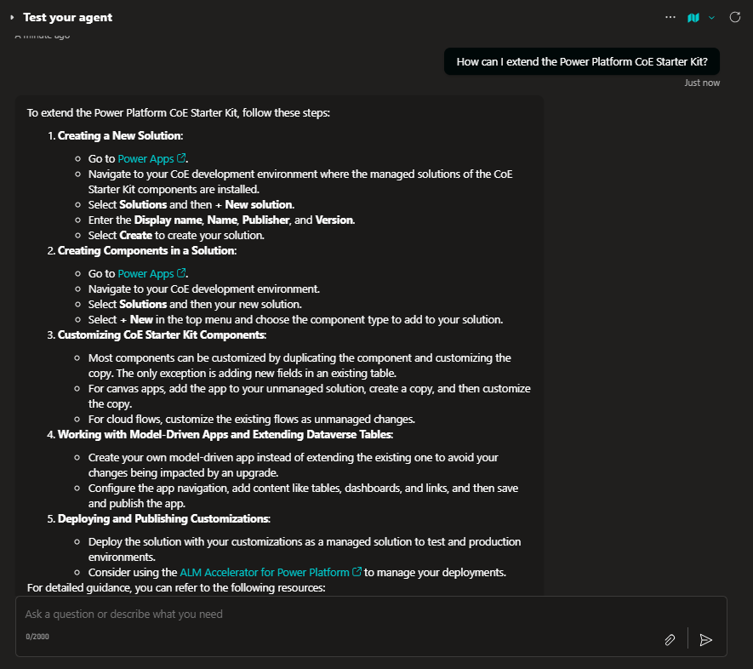Image resolution: width=753 pixels, height=669 pixels.
Task: Click the line about cloud flows unmanaged changes
Action: tap(252, 419)
